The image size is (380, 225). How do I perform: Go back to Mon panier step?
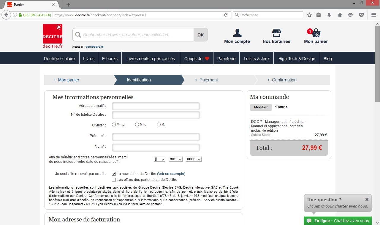click(x=69, y=80)
